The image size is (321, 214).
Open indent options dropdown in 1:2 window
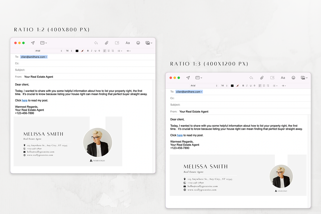point(128,51)
